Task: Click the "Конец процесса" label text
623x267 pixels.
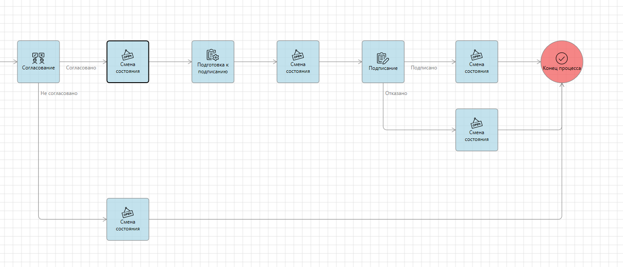Action: tap(562, 68)
